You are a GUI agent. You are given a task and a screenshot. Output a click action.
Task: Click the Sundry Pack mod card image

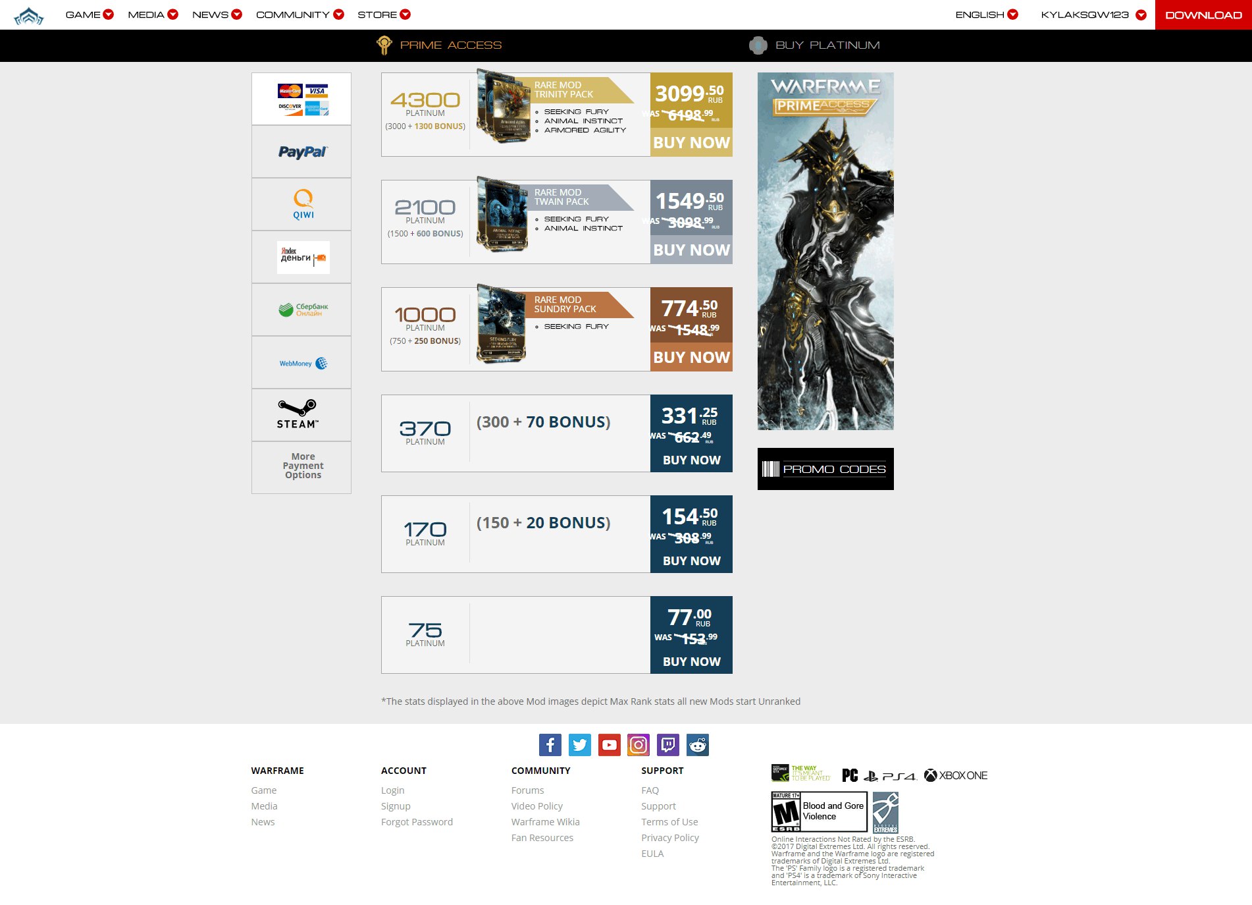click(502, 324)
